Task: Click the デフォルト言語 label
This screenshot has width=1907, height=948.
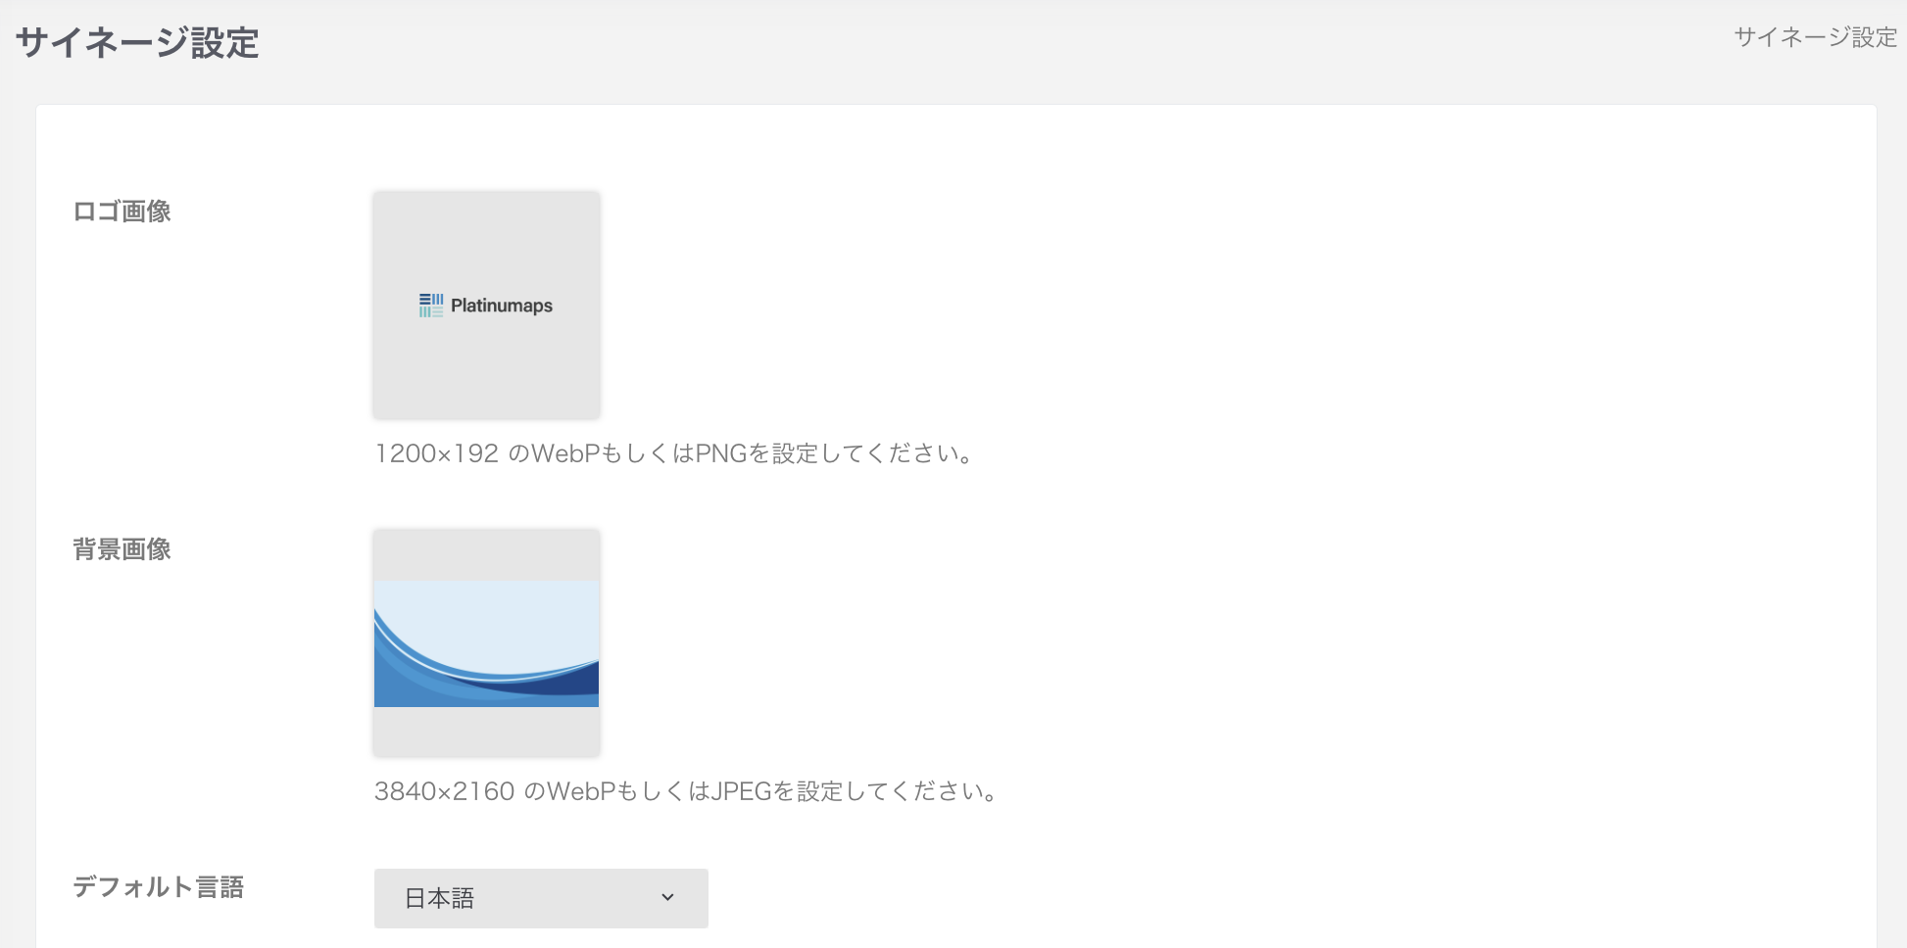Action: pos(158,887)
